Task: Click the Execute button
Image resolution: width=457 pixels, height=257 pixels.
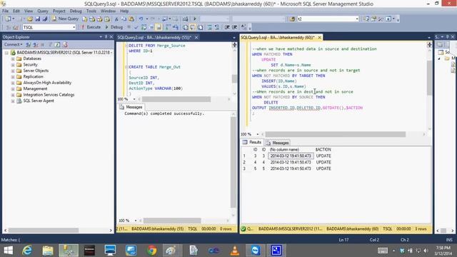Action: (x=91, y=27)
